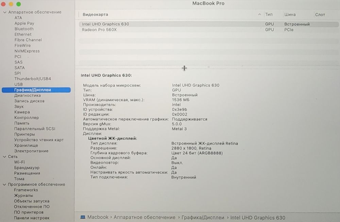This screenshot has height=222, width=340.
Task: Click the device ID value 0x3e9b
Action: click(180, 110)
